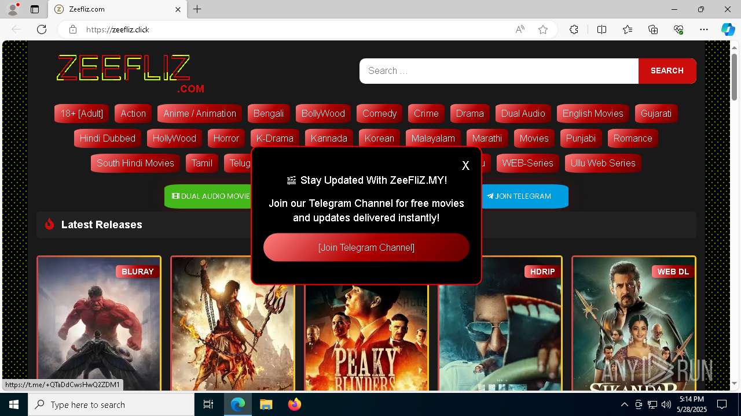Click the Join Telegram Channel popup button
The width and height of the screenshot is (741, 416).
pos(366,247)
